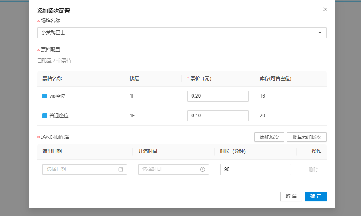Edit the 时长 duration field showing 90

255,169
